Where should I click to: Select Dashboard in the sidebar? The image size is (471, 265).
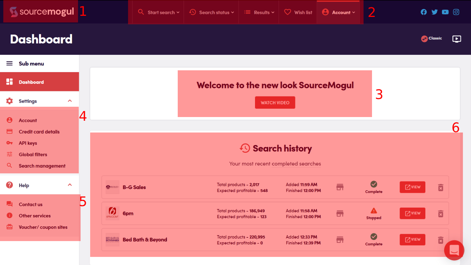pyautogui.click(x=39, y=82)
